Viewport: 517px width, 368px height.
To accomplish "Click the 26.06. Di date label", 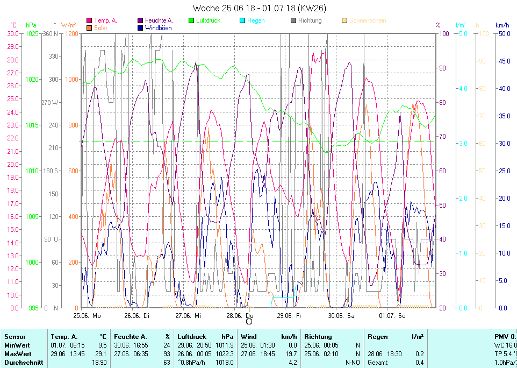I will [x=137, y=316].
